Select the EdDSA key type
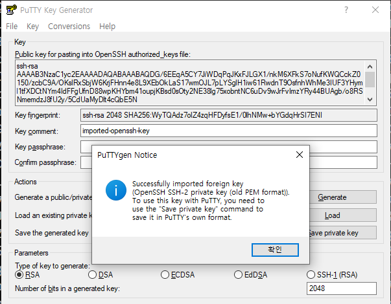The height and width of the screenshot is (304, 391). tap(250, 275)
